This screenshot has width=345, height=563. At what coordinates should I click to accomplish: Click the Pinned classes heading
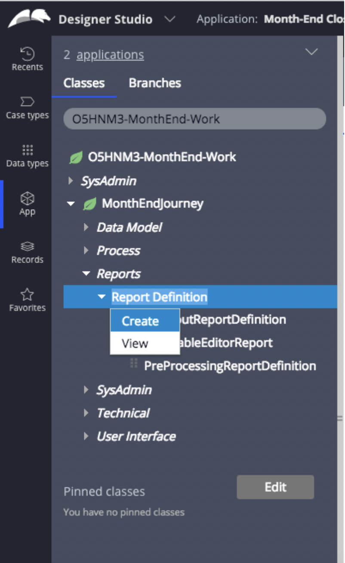[x=104, y=492]
